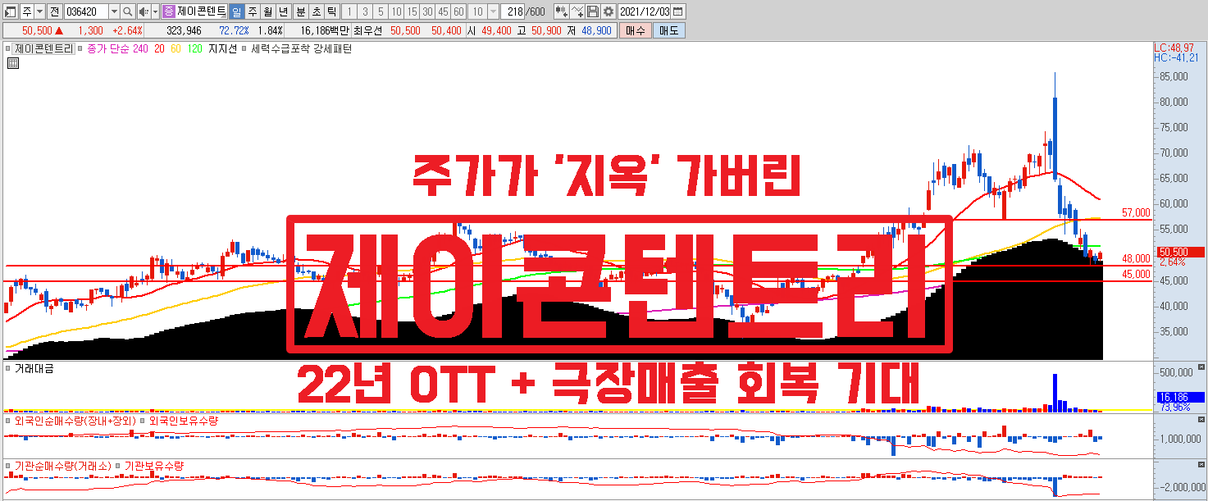Image resolution: width=1208 pixels, height=501 pixels.
Task: Close the 외국인 panel with corner x
Action: point(1202,418)
